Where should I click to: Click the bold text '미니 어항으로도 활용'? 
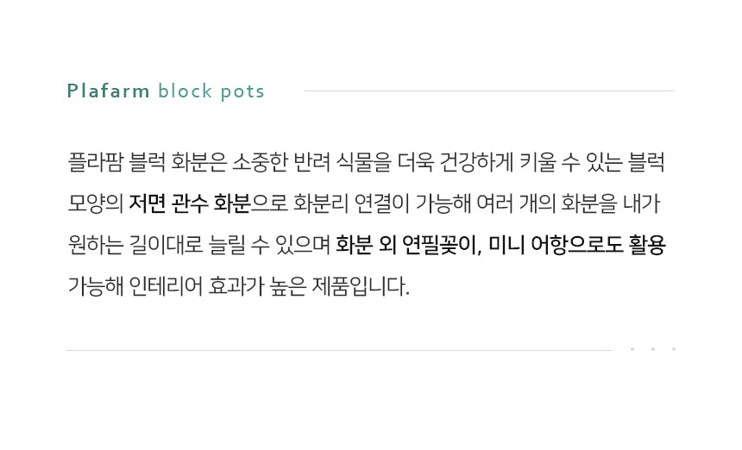coord(577,245)
